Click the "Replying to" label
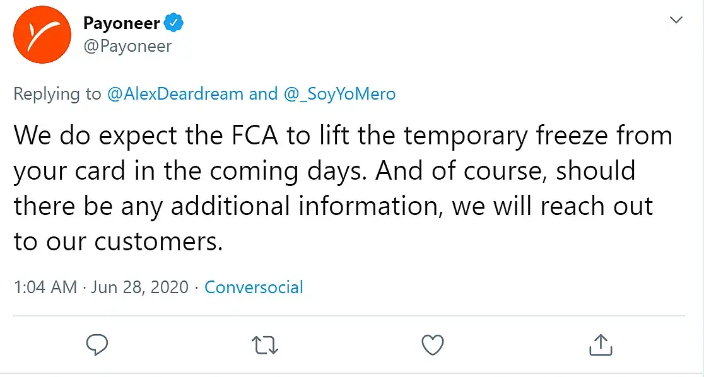The image size is (704, 377). coord(57,94)
